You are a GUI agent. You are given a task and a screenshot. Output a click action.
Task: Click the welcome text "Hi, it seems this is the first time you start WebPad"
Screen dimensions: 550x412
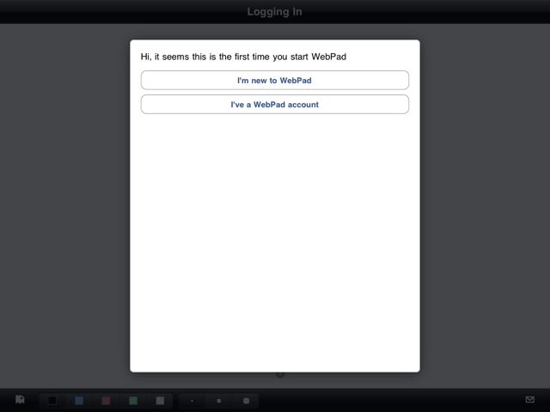click(x=243, y=57)
